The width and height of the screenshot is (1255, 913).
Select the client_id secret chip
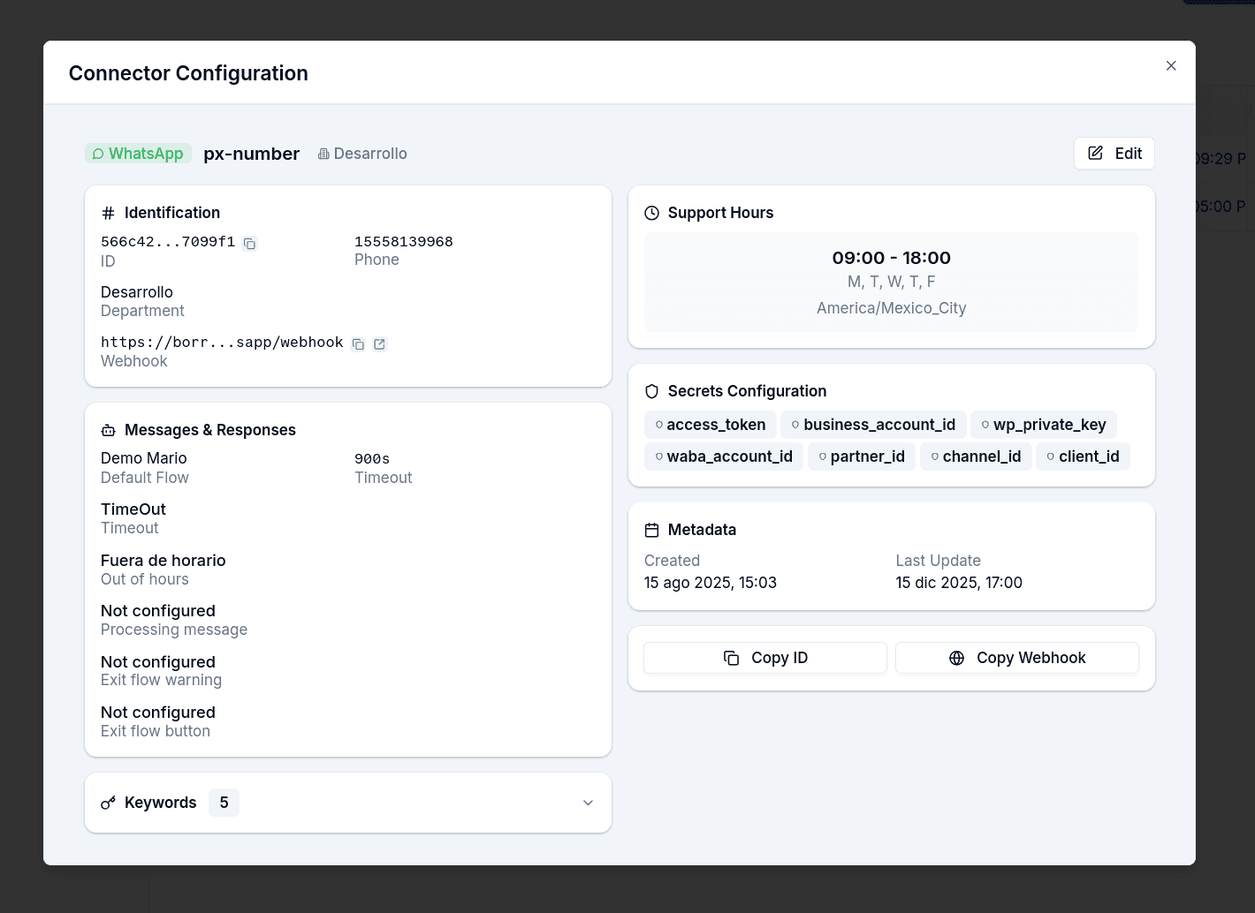tap(1083, 456)
